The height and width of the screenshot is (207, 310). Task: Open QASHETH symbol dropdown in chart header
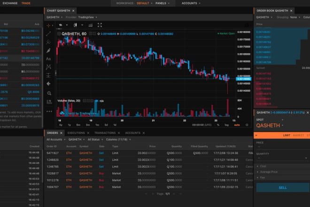(54, 17)
